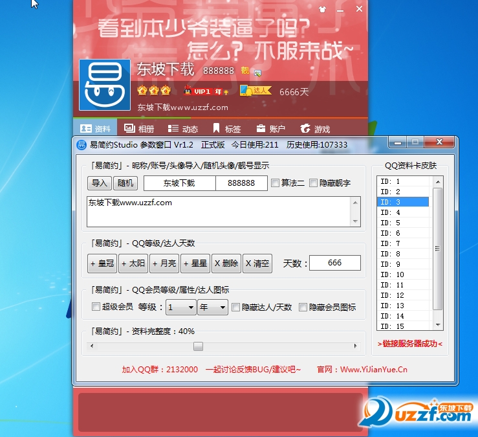Viewport: 478px width, 437px height.
Task: Select skin ID: 11
Action: tap(403, 285)
